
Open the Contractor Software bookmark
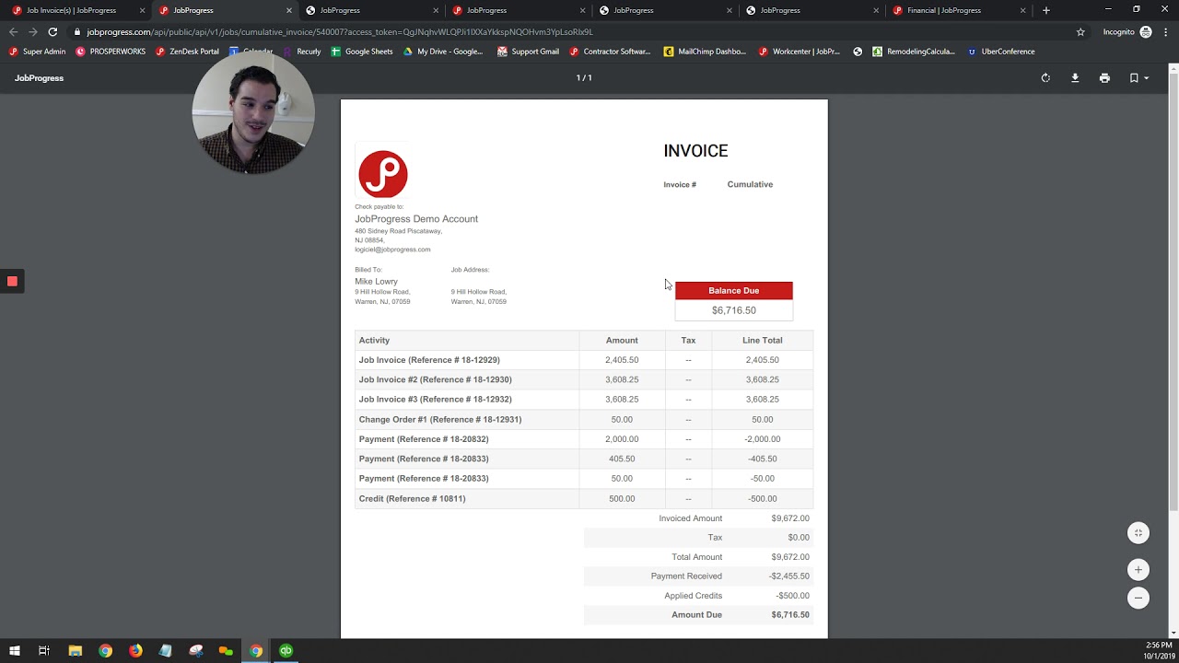tap(610, 52)
